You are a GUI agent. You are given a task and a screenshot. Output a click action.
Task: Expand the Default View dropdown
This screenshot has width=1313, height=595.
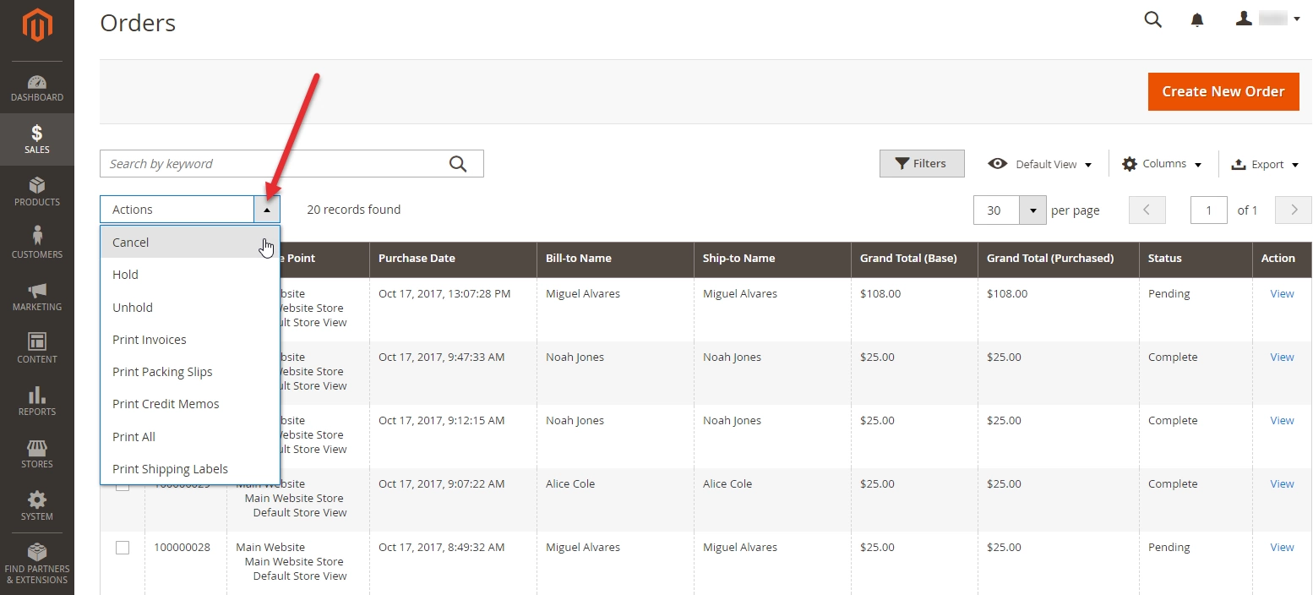1040,164
